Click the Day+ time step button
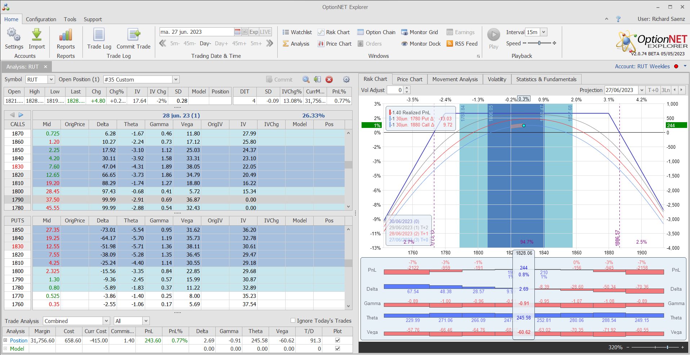The width and height of the screenshot is (690, 355). pyautogui.click(x=221, y=43)
